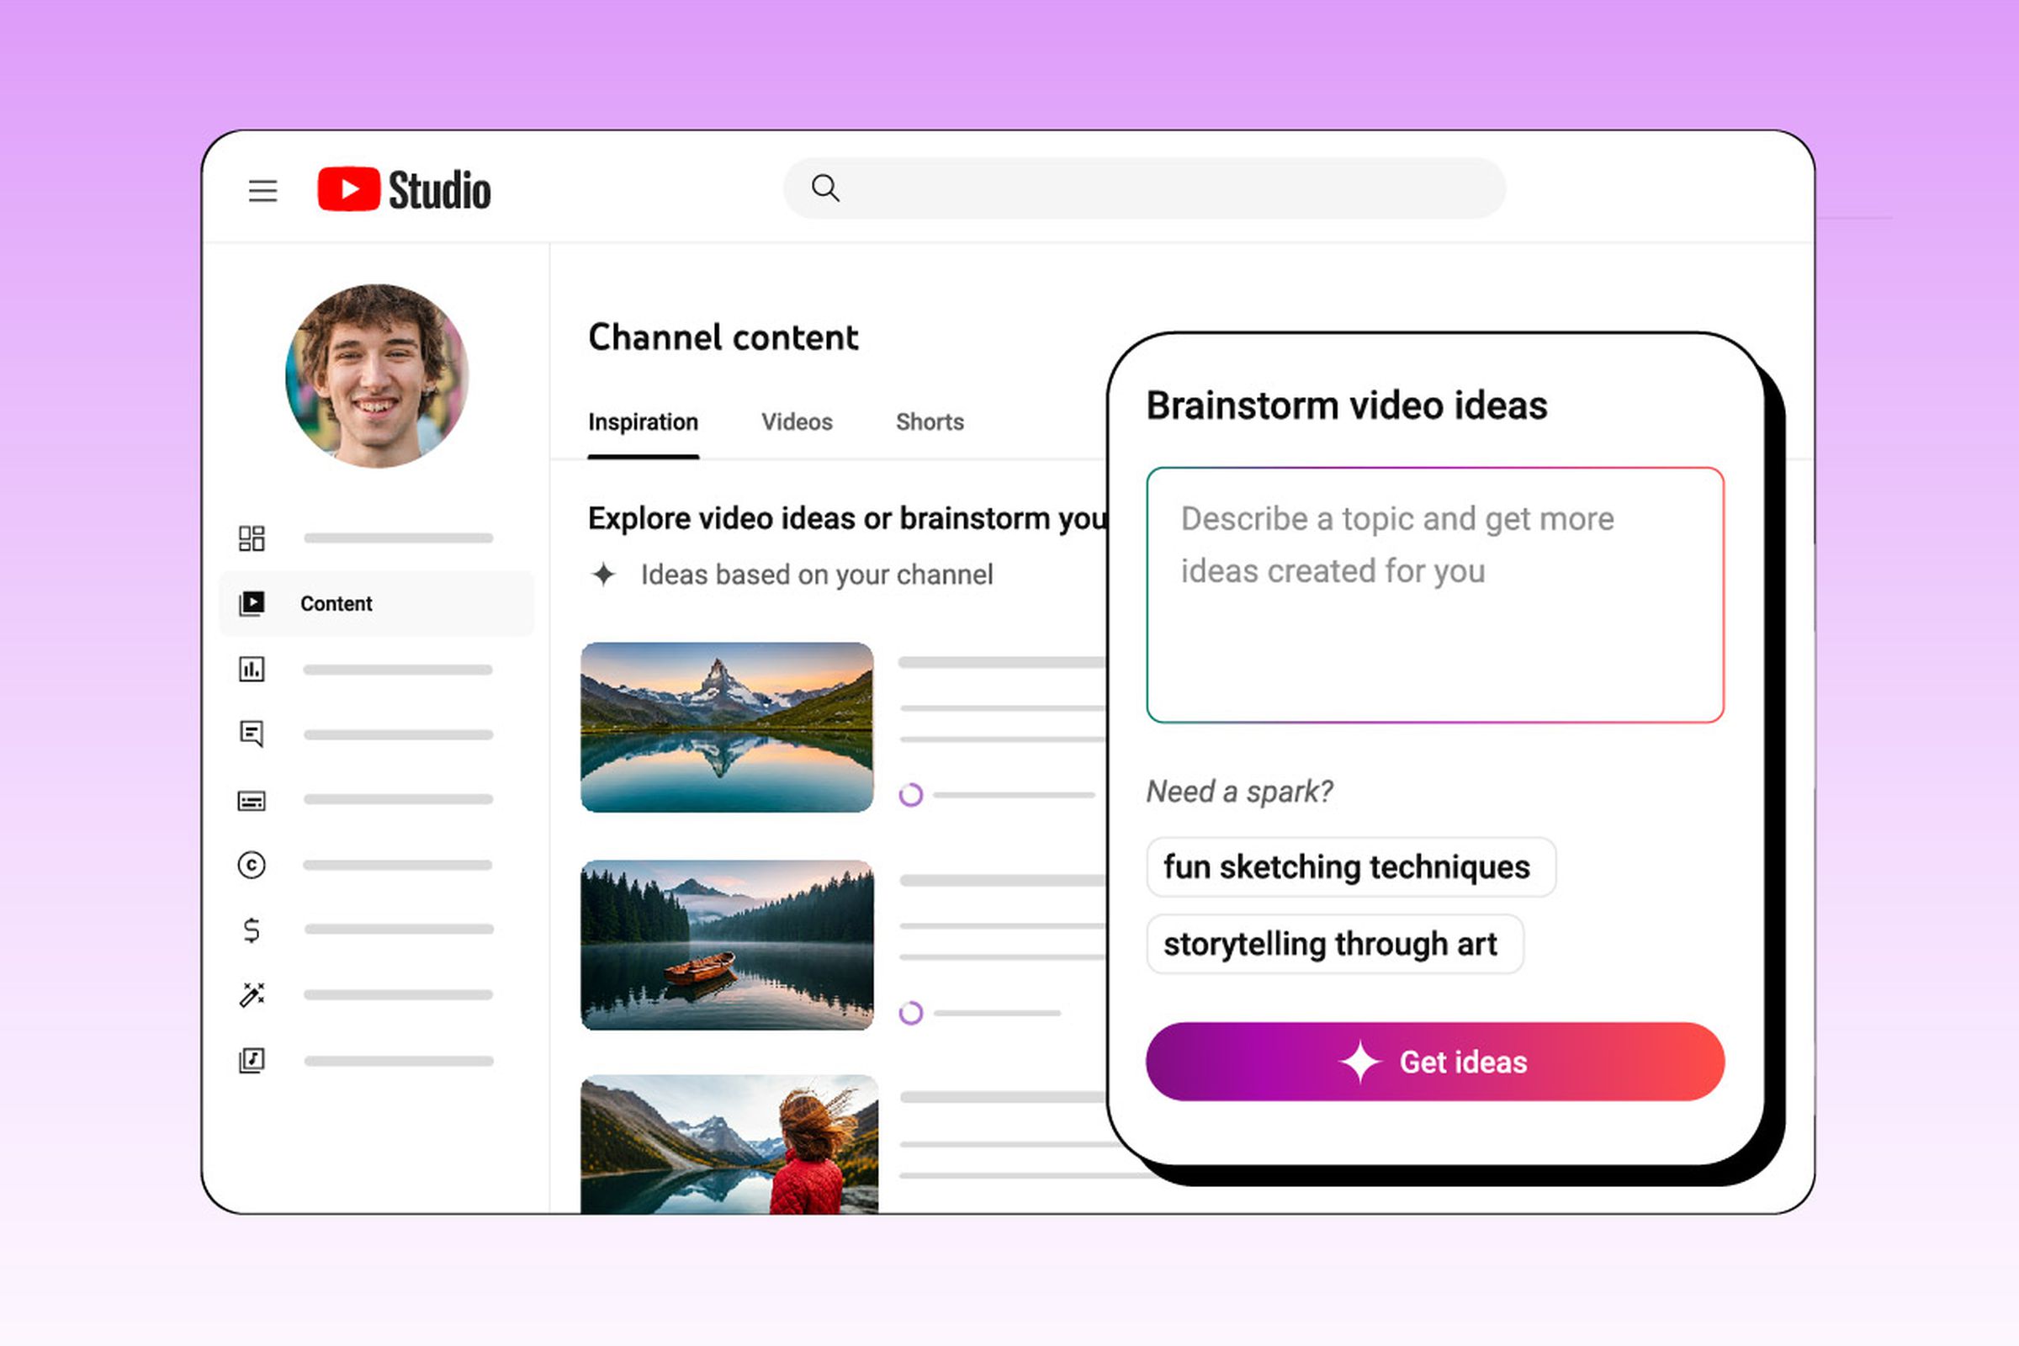Open the mountain lake reflection thumbnail
This screenshot has height=1346, width=2019.
727,727
